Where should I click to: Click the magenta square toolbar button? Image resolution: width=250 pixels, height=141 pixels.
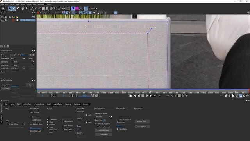click(77, 9)
